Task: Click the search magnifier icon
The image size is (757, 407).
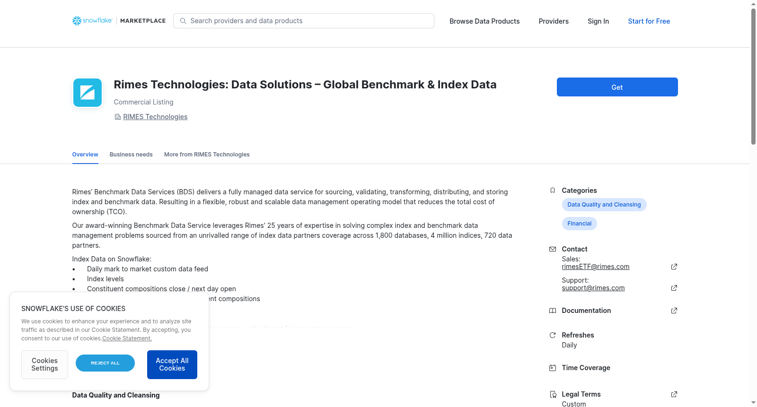Action: (x=183, y=21)
